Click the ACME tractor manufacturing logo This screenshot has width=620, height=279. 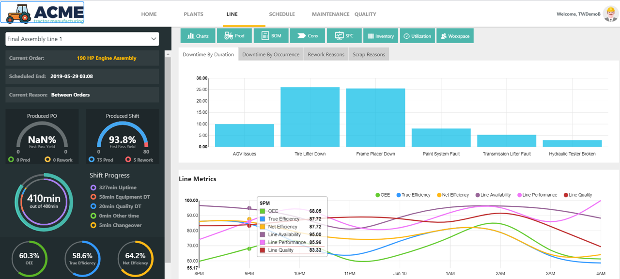[x=43, y=13]
